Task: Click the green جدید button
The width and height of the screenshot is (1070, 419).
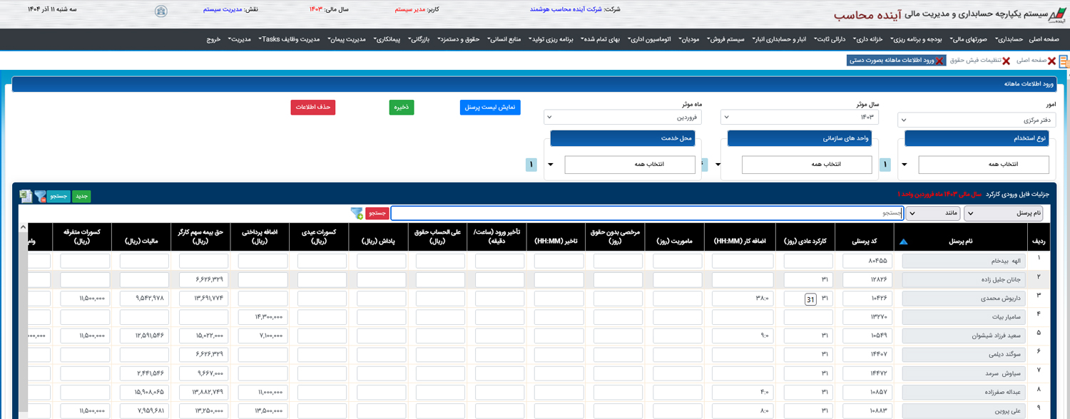Action: click(x=81, y=196)
